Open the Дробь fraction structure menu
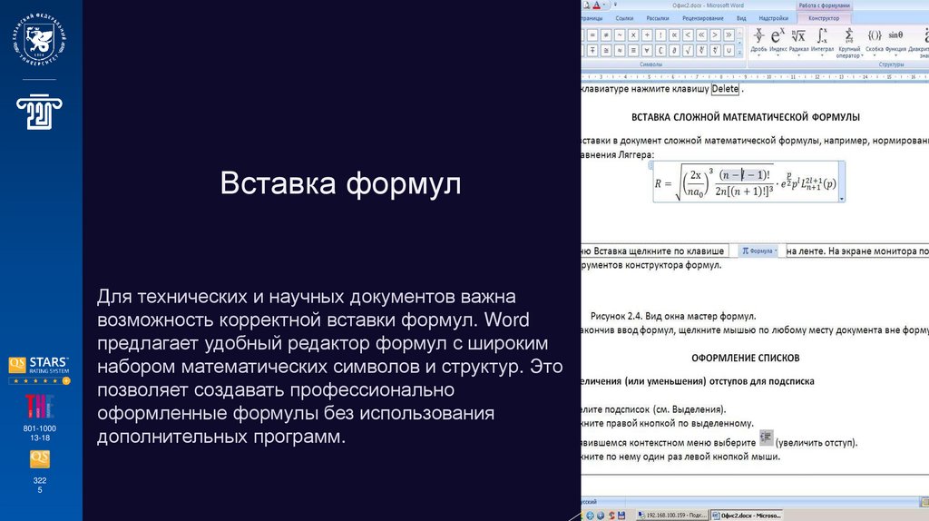 click(758, 42)
